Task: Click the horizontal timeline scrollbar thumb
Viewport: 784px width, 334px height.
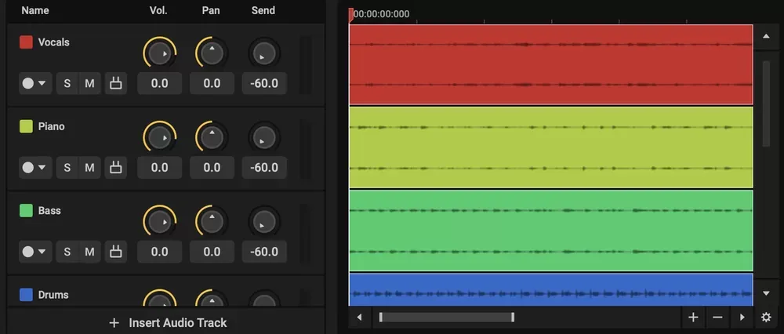Action: pyautogui.click(x=447, y=317)
